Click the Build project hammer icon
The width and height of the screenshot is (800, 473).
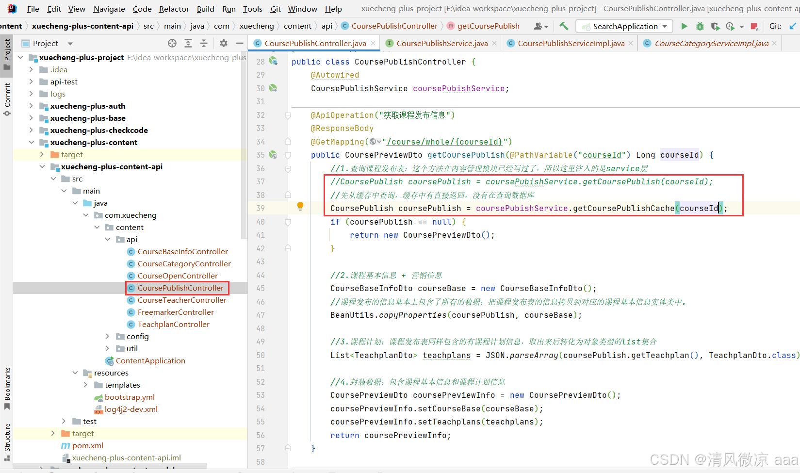tap(564, 26)
